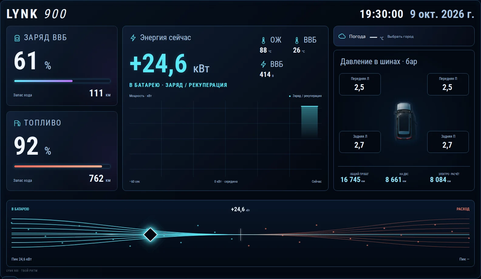Viewport: 481px width, 279px height.
Task: Click the 19:30:00 clock
Action: coord(381,14)
